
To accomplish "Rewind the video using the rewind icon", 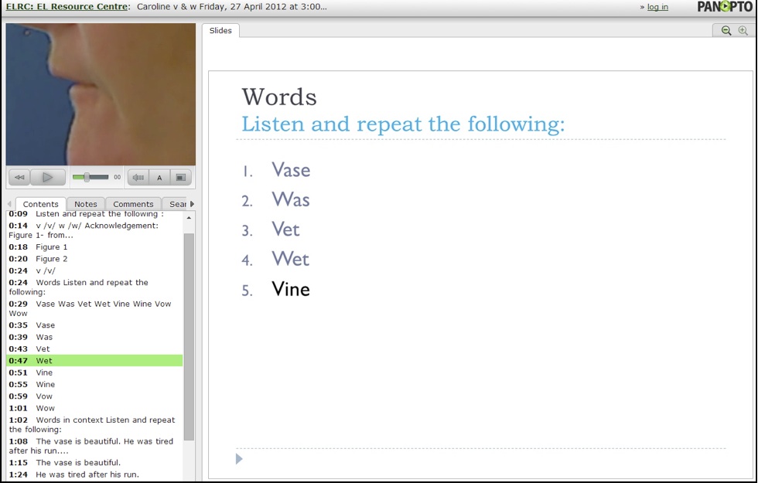I will tap(19, 177).
